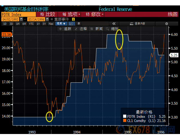Select the 1Y time range
The height and width of the screenshot is (140, 180).
[x=38, y=24]
